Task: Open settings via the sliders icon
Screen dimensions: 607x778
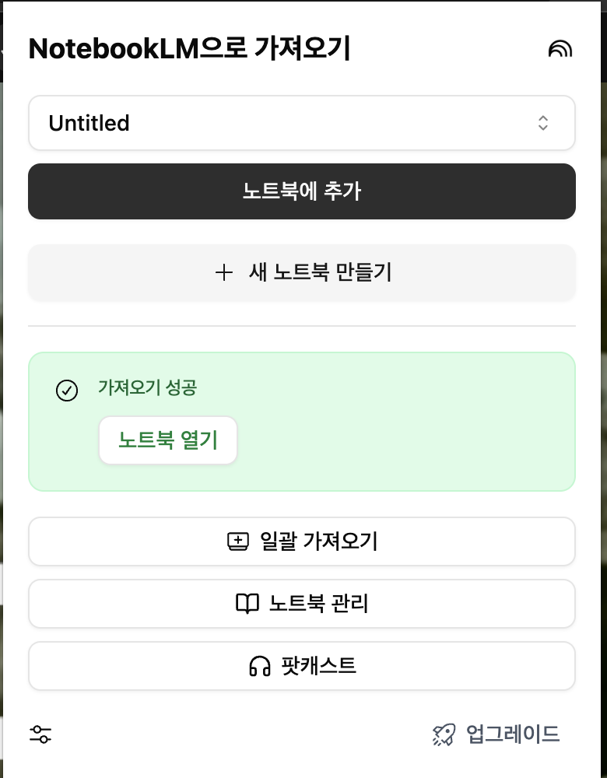Action: click(x=40, y=734)
